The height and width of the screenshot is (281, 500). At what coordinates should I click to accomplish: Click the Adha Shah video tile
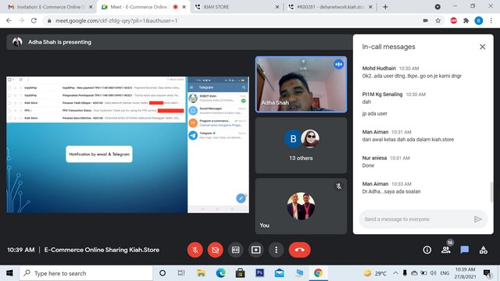(301, 84)
